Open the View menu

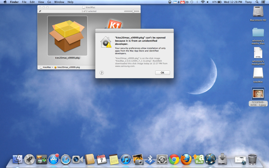[x=41, y=2]
